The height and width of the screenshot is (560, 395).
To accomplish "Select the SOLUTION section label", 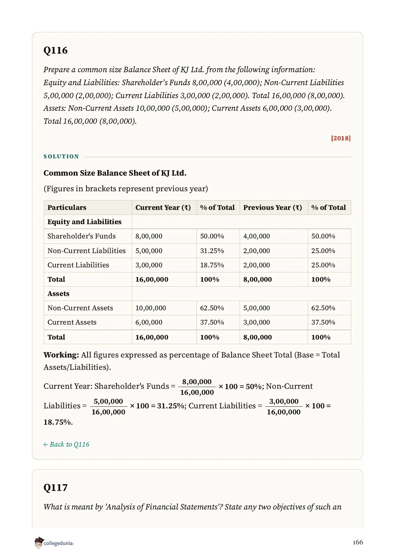I will [x=61, y=156].
